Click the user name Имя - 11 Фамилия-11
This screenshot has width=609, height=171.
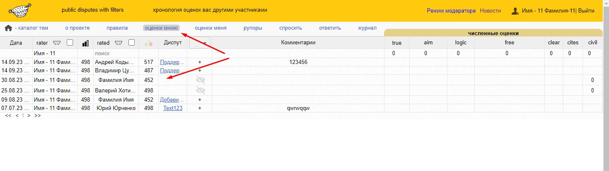(548, 10)
